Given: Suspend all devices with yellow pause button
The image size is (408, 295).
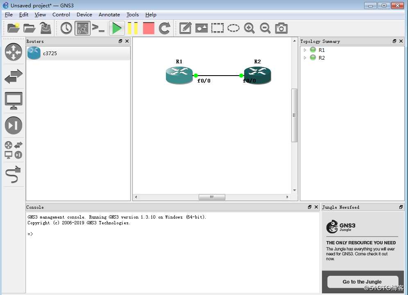Looking at the screenshot, I should point(132,28).
